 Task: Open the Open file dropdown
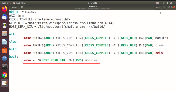[x=14, y=7]
